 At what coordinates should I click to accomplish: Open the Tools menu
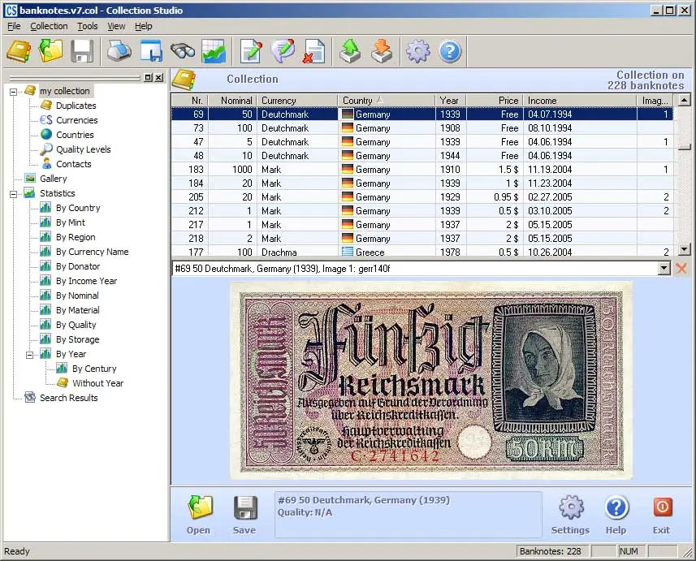pyautogui.click(x=88, y=26)
